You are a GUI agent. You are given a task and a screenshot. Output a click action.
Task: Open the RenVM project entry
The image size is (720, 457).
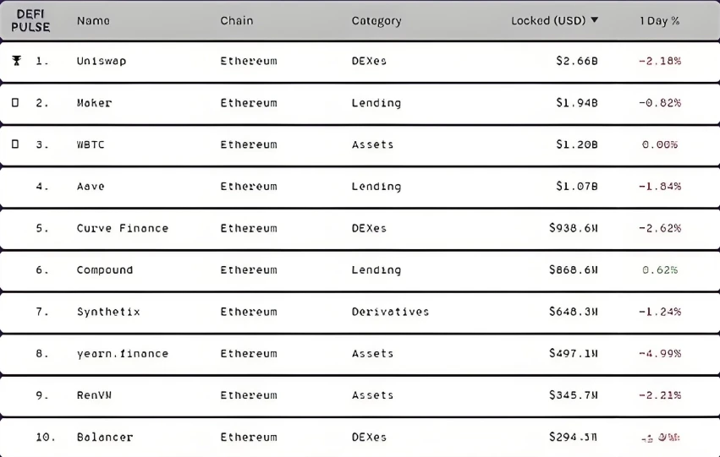pos(94,395)
